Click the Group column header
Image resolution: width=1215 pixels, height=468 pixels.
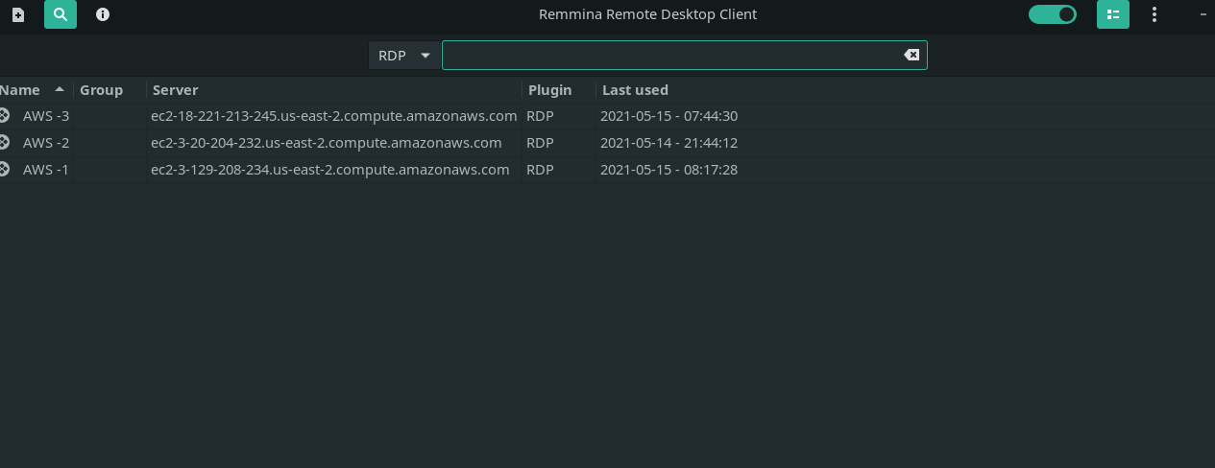(x=101, y=90)
